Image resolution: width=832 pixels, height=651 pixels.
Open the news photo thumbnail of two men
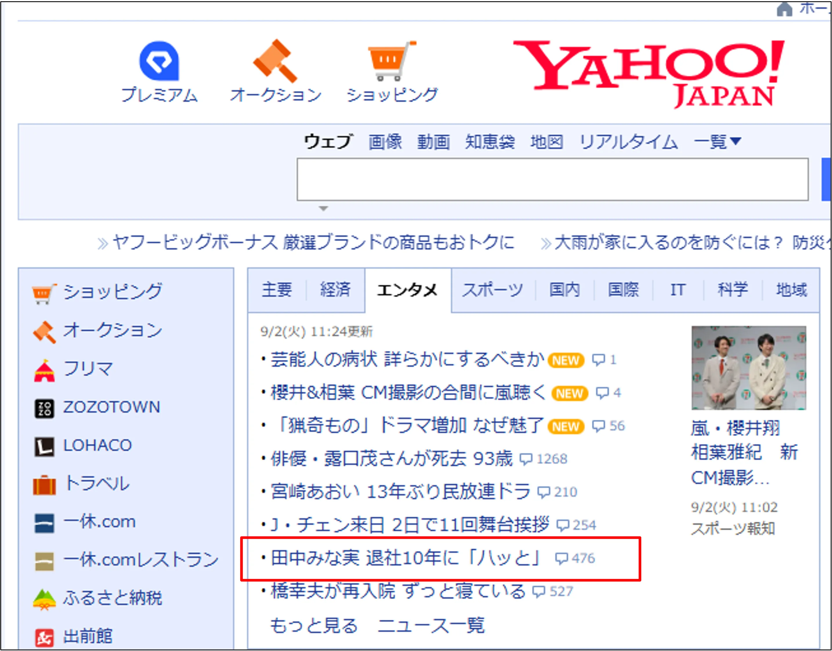pos(748,368)
